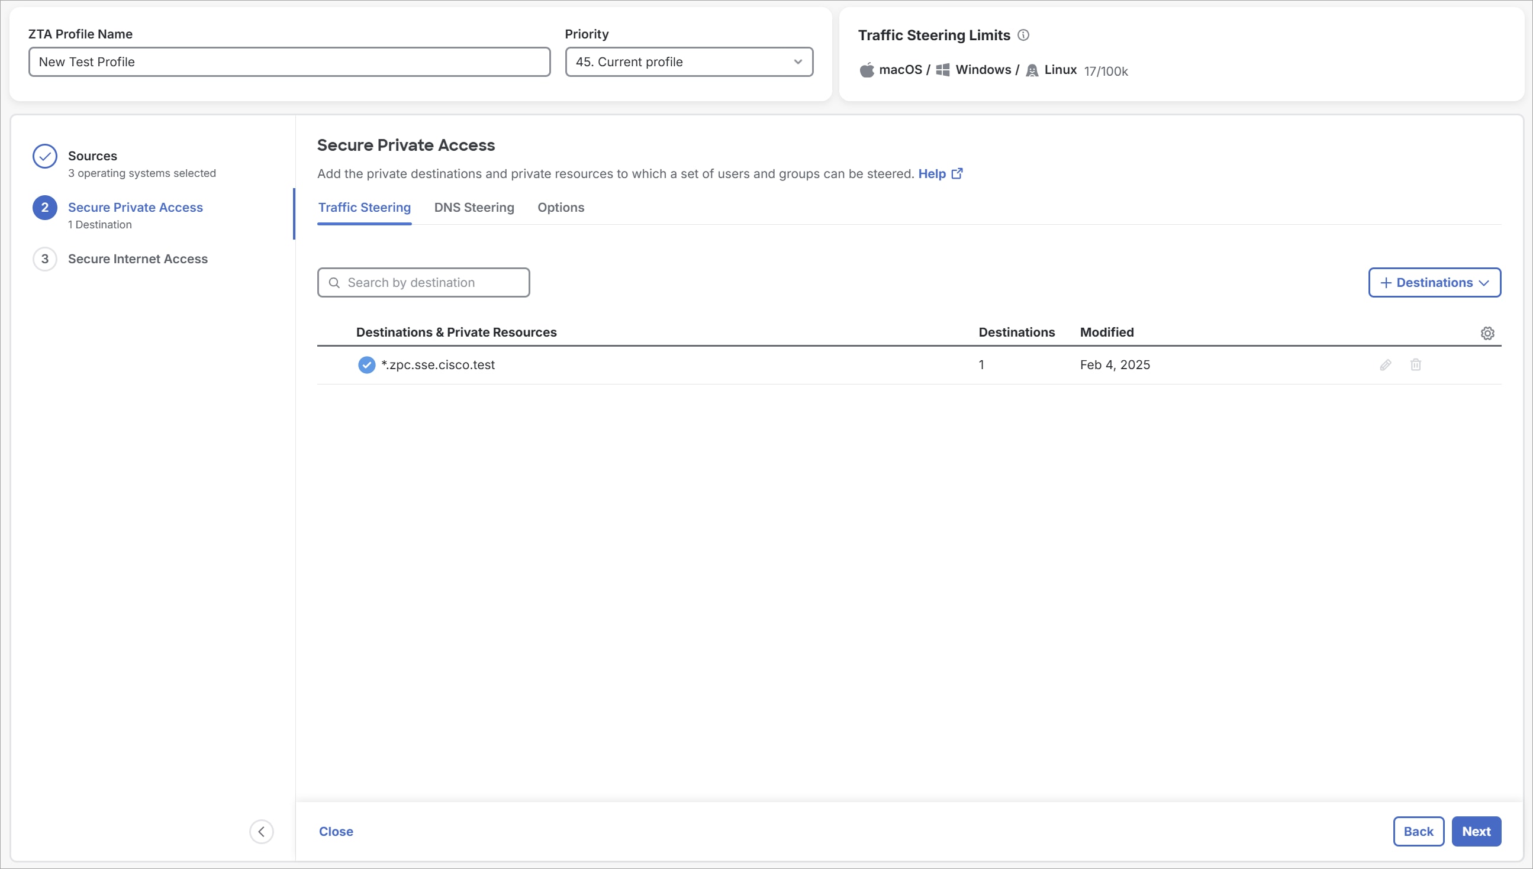This screenshot has height=869, width=1533.
Task: Focus the ZTA Profile Name field
Action: tap(289, 62)
